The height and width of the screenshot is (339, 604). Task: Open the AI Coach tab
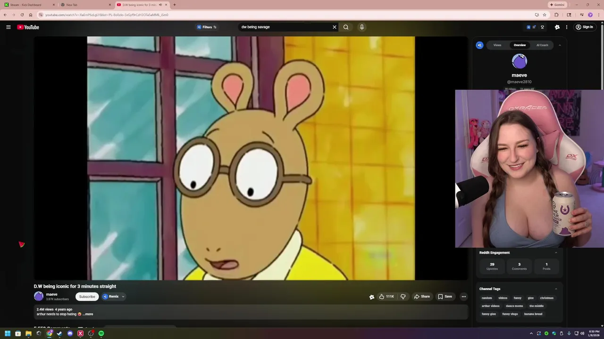(542, 45)
